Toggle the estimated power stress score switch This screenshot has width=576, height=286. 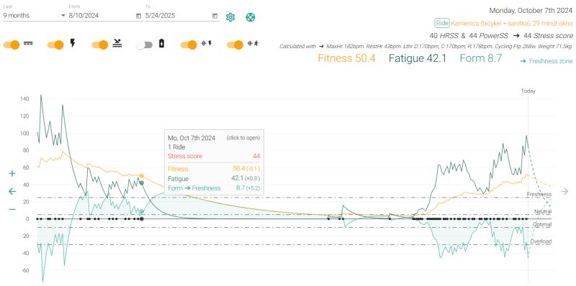click(x=189, y=45)
